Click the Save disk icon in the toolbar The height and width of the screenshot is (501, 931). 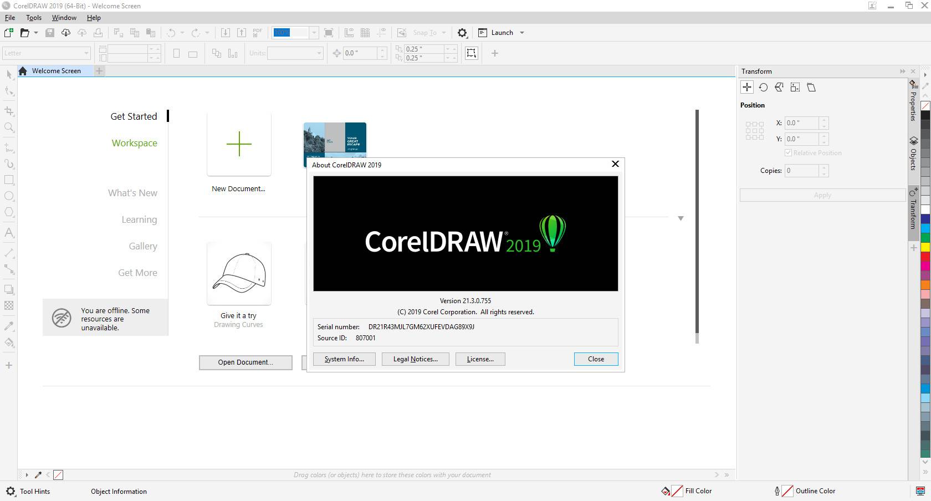(x=50, y=33)
